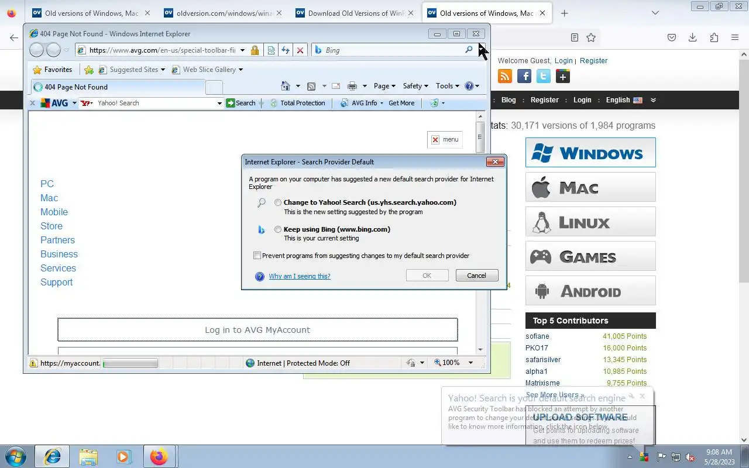
Task: Click Log in to AVG MyAccount button
Action: click(257, 330)
